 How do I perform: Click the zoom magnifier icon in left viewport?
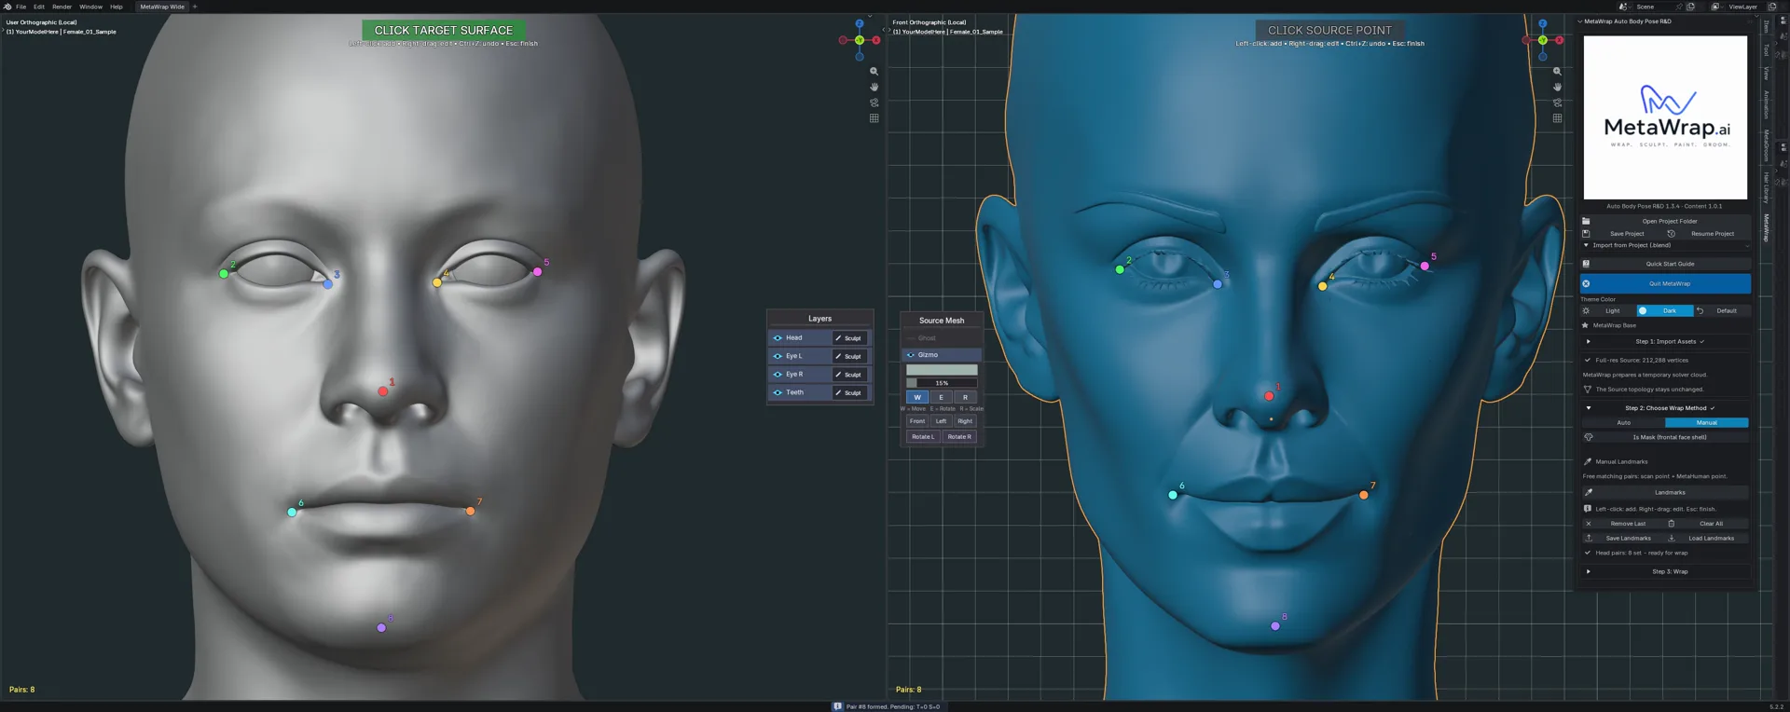874,72
